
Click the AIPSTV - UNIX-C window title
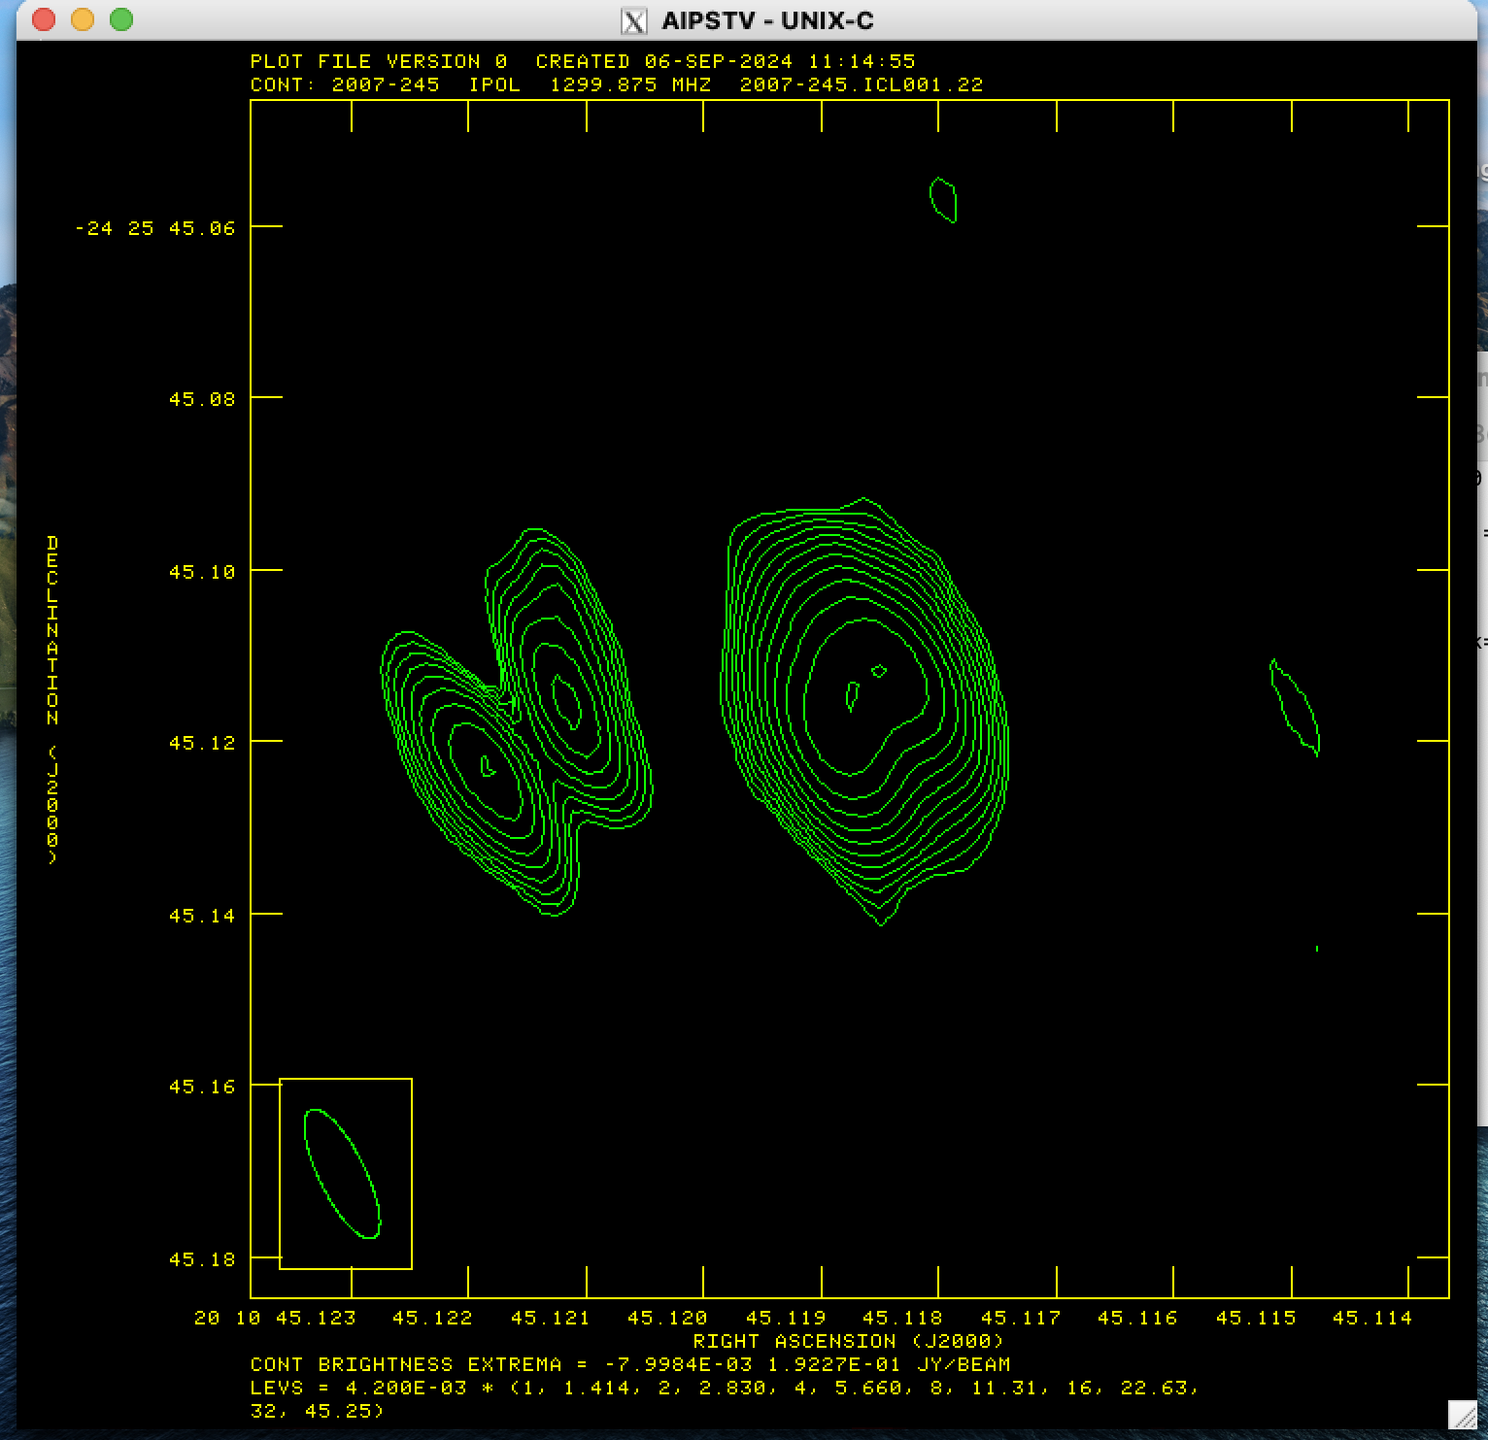tap(767, 20)
